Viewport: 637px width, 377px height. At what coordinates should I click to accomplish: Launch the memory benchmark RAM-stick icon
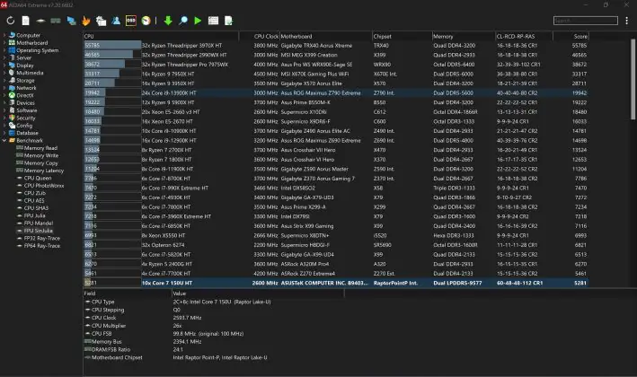pyautogui.click(x=56, y=21)
